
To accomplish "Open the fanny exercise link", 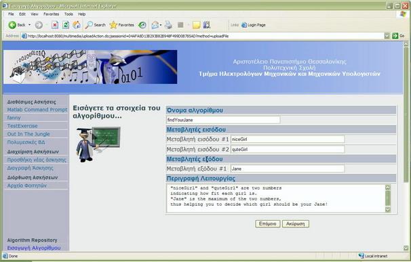I will [x=14, y=118].
